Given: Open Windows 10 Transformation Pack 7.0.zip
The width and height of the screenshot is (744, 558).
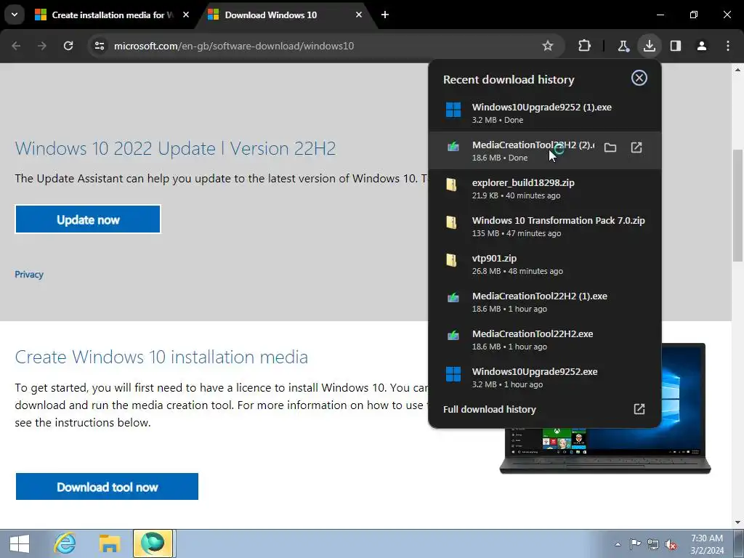Looking at the screenshot, I should pos(545,227).
